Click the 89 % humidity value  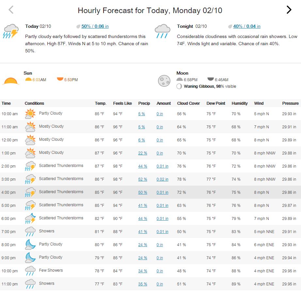point(236,284)
